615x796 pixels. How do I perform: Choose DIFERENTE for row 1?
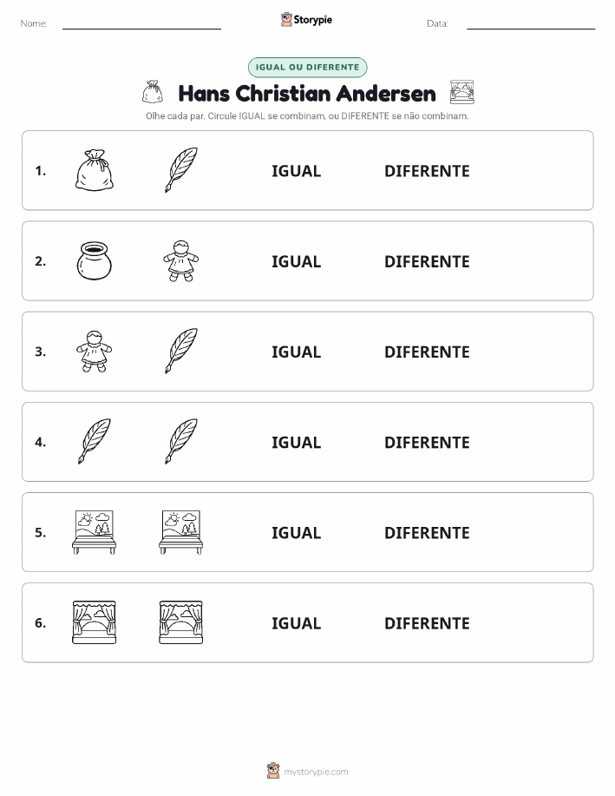coord(427,171)
